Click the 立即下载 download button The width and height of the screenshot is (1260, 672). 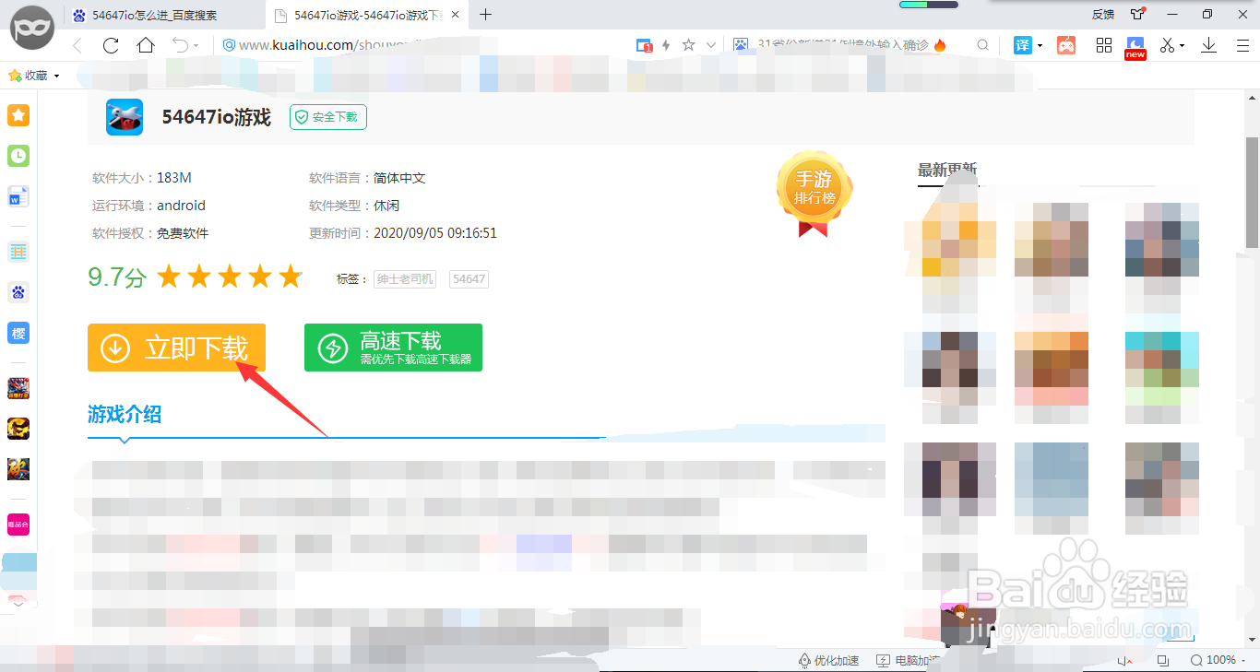pyautogui.click(x=176, y=348)
